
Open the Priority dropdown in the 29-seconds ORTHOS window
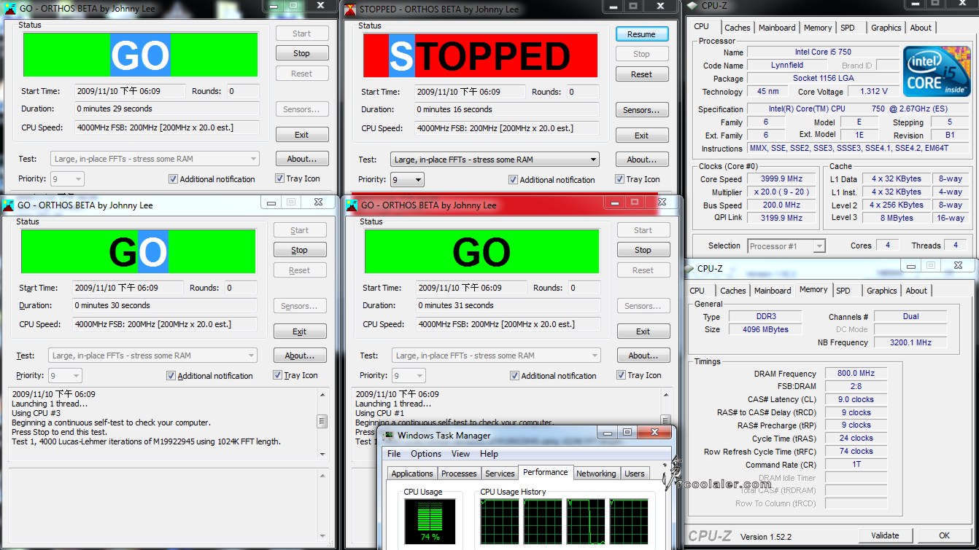(67, 178)
